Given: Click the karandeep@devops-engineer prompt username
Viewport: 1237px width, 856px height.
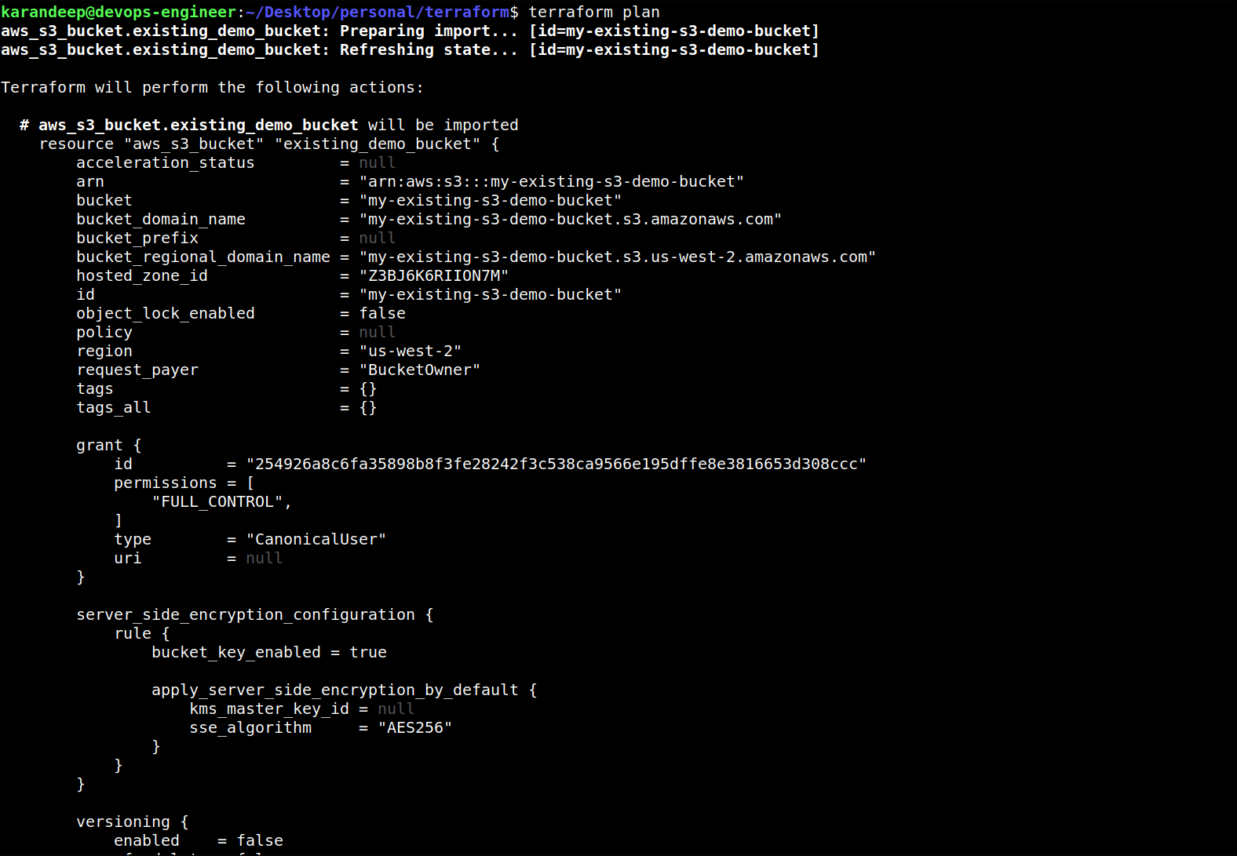Looking at the screenshot, I should coord(119,12).
